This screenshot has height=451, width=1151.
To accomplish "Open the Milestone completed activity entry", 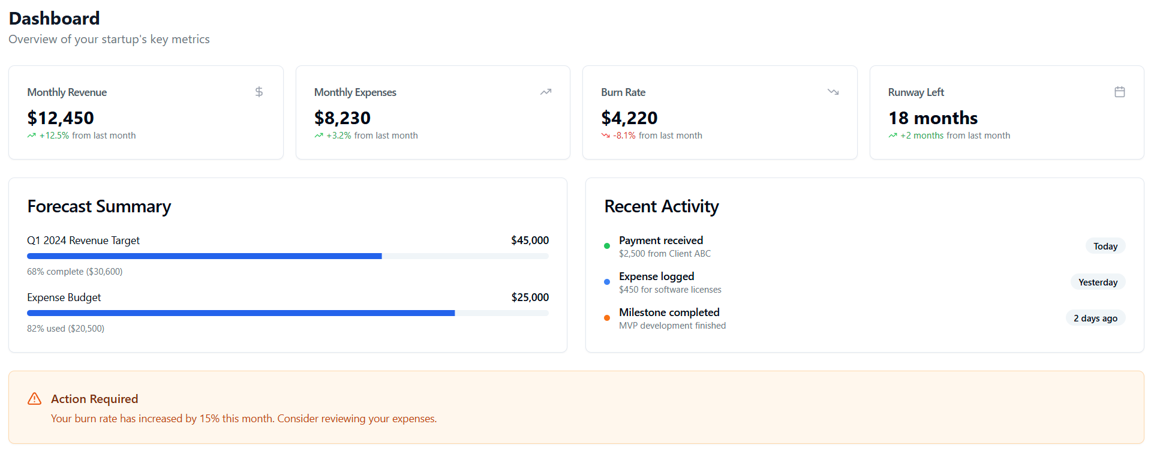I will [865, 318].
